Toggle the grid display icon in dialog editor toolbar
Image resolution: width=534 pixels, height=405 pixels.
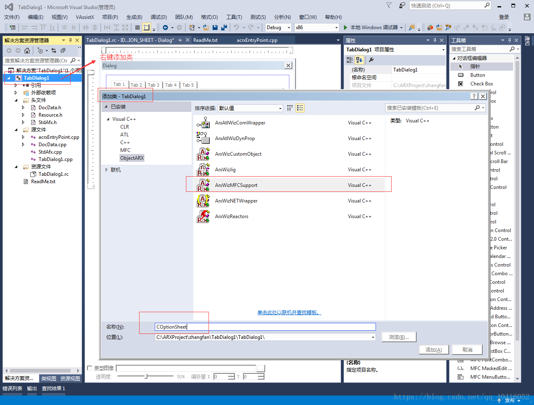pyautogui.click(x=137, y=28)
